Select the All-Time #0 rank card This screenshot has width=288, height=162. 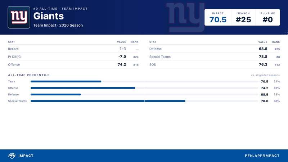click(x=267, y=17)
